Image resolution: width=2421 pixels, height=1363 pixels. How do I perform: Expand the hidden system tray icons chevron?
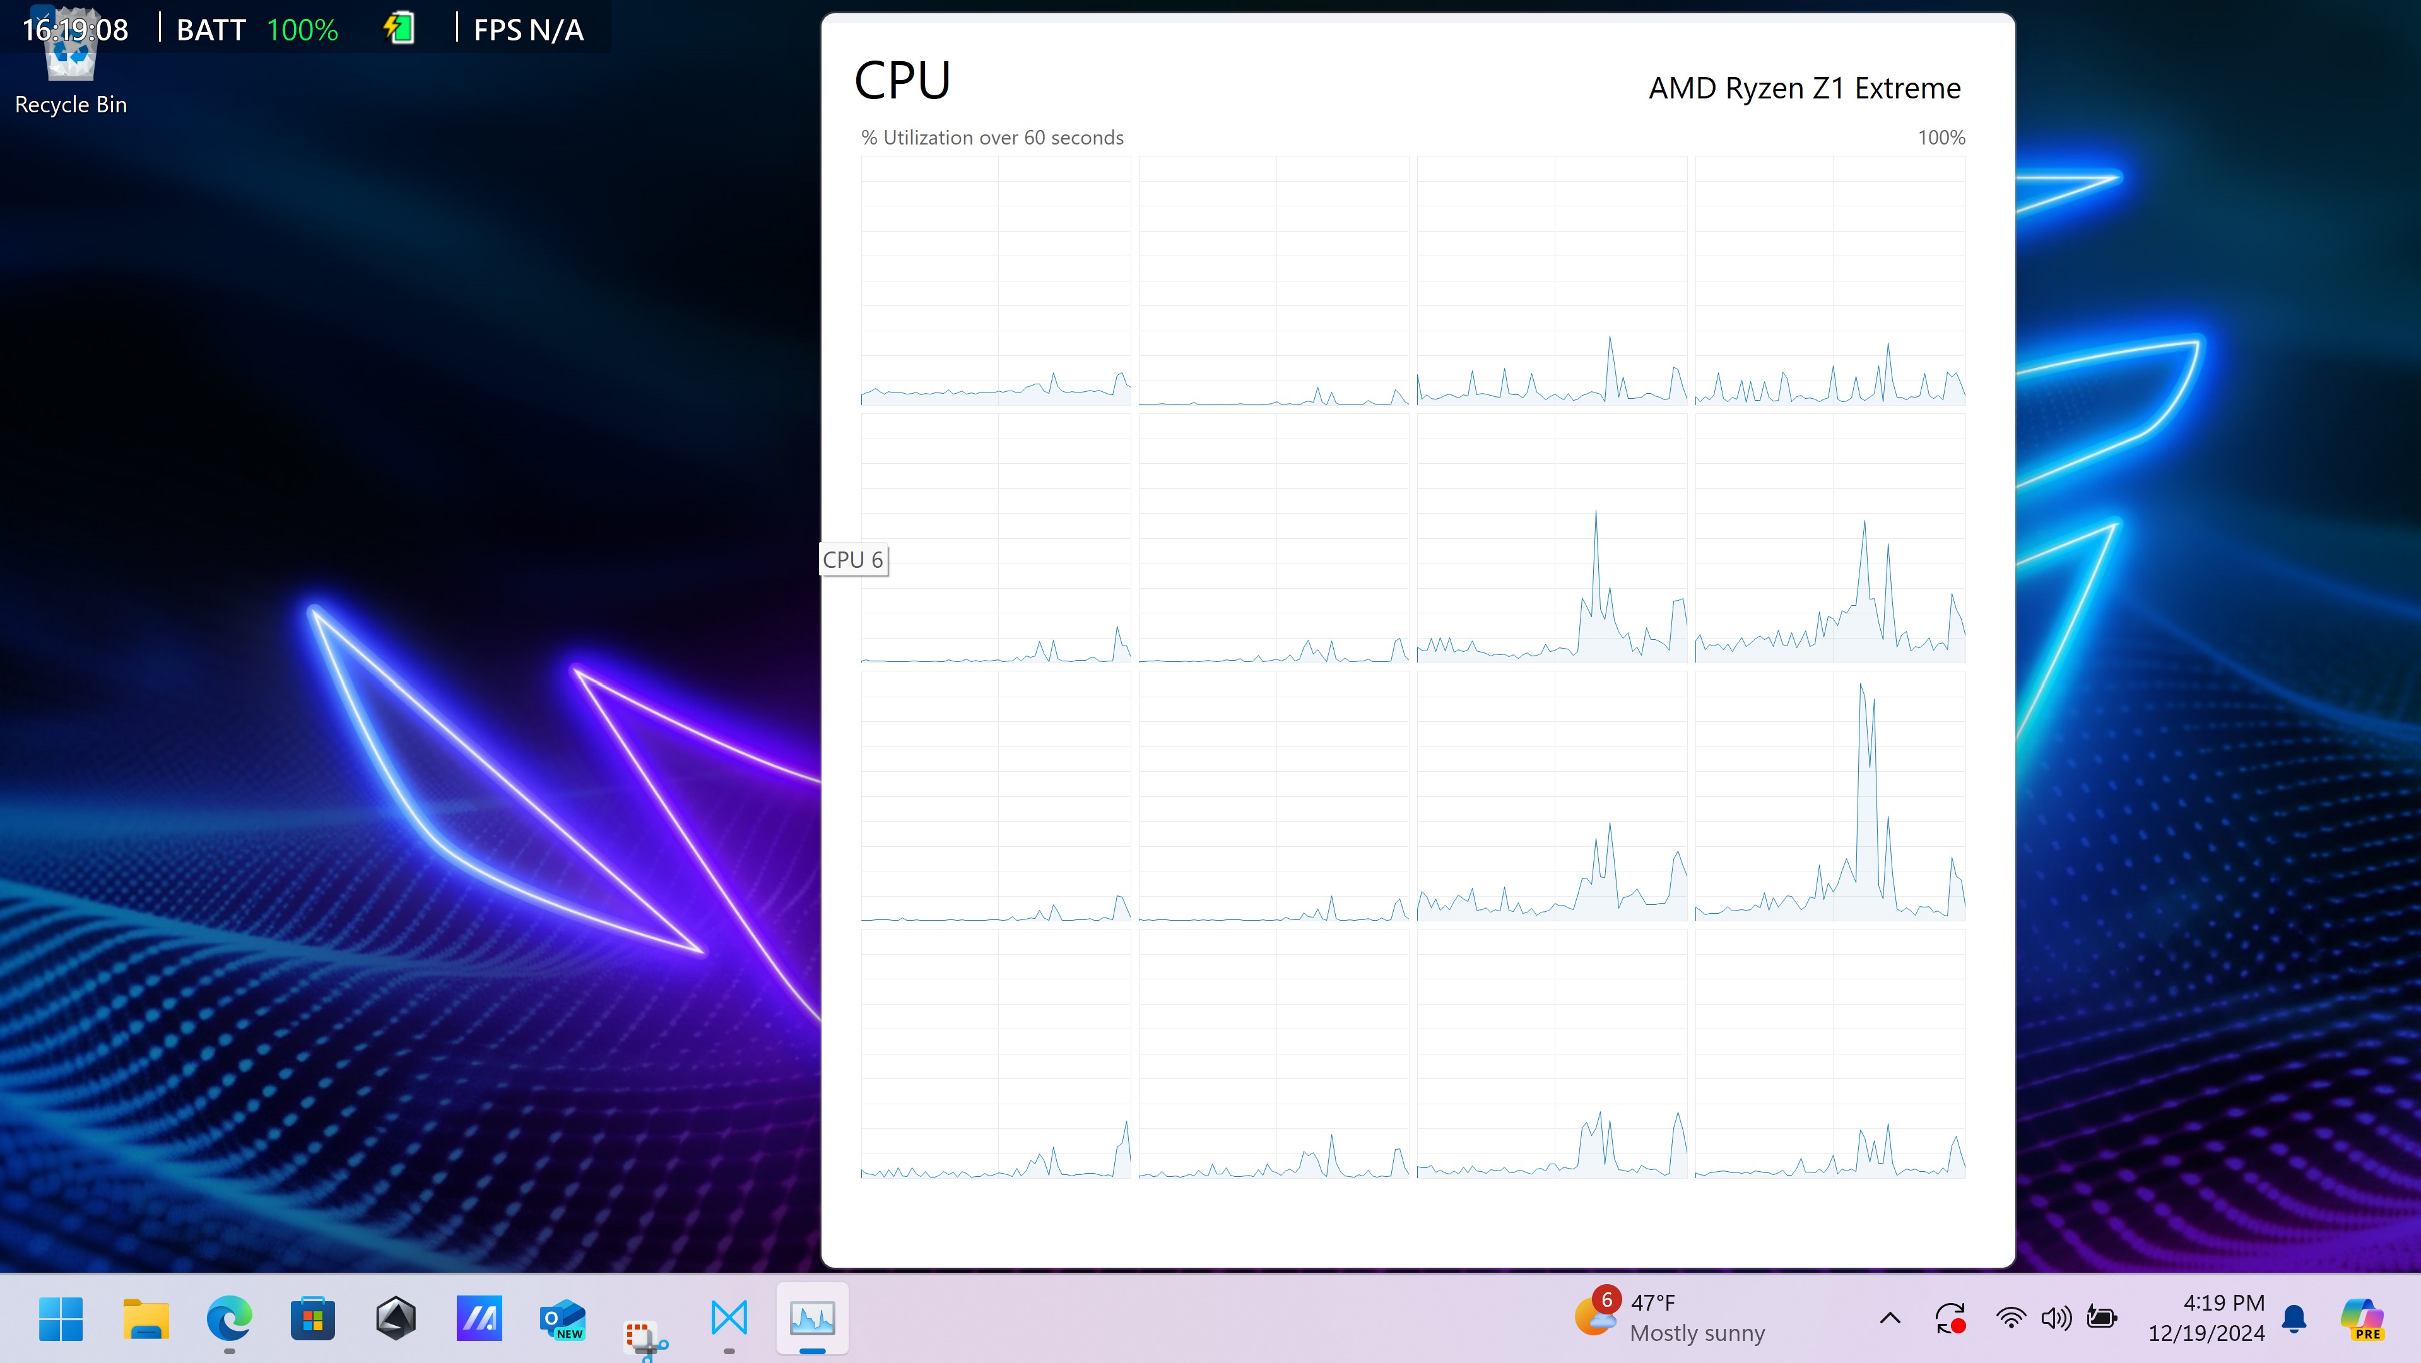[1890, 1318]
